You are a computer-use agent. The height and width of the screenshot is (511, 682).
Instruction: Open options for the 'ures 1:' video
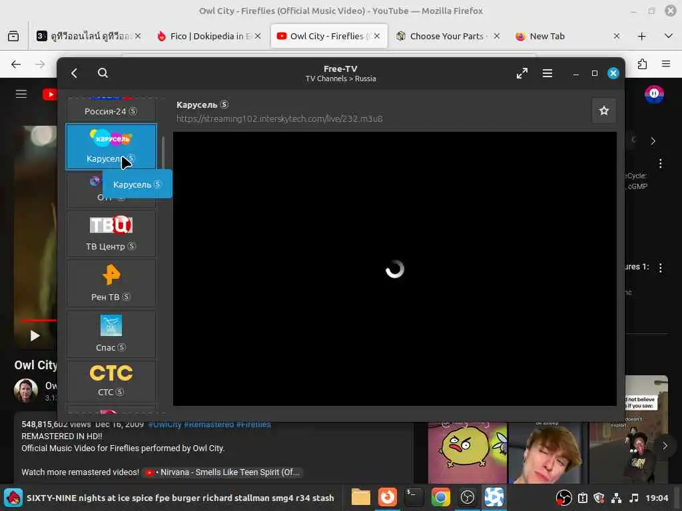point(660,267)
